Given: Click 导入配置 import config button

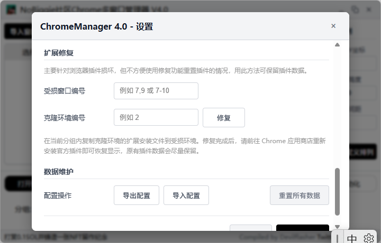Looking at the screenshot, I should point(186,195).
